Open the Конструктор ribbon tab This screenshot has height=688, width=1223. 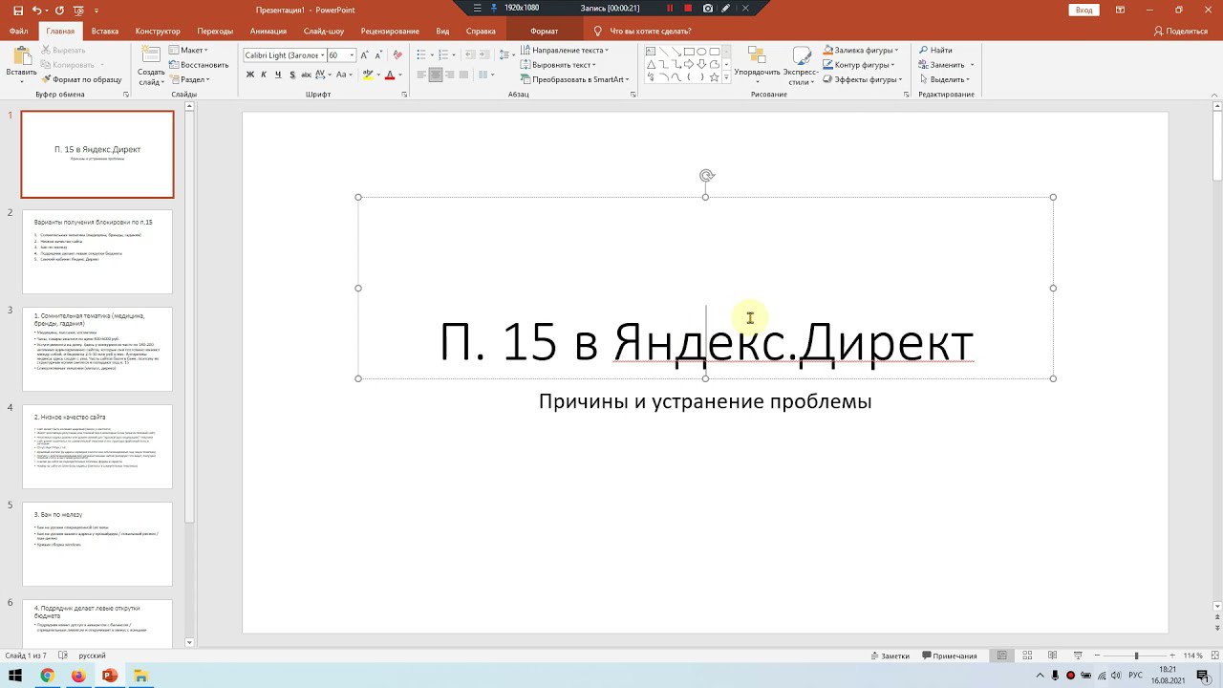pos(158,31)
